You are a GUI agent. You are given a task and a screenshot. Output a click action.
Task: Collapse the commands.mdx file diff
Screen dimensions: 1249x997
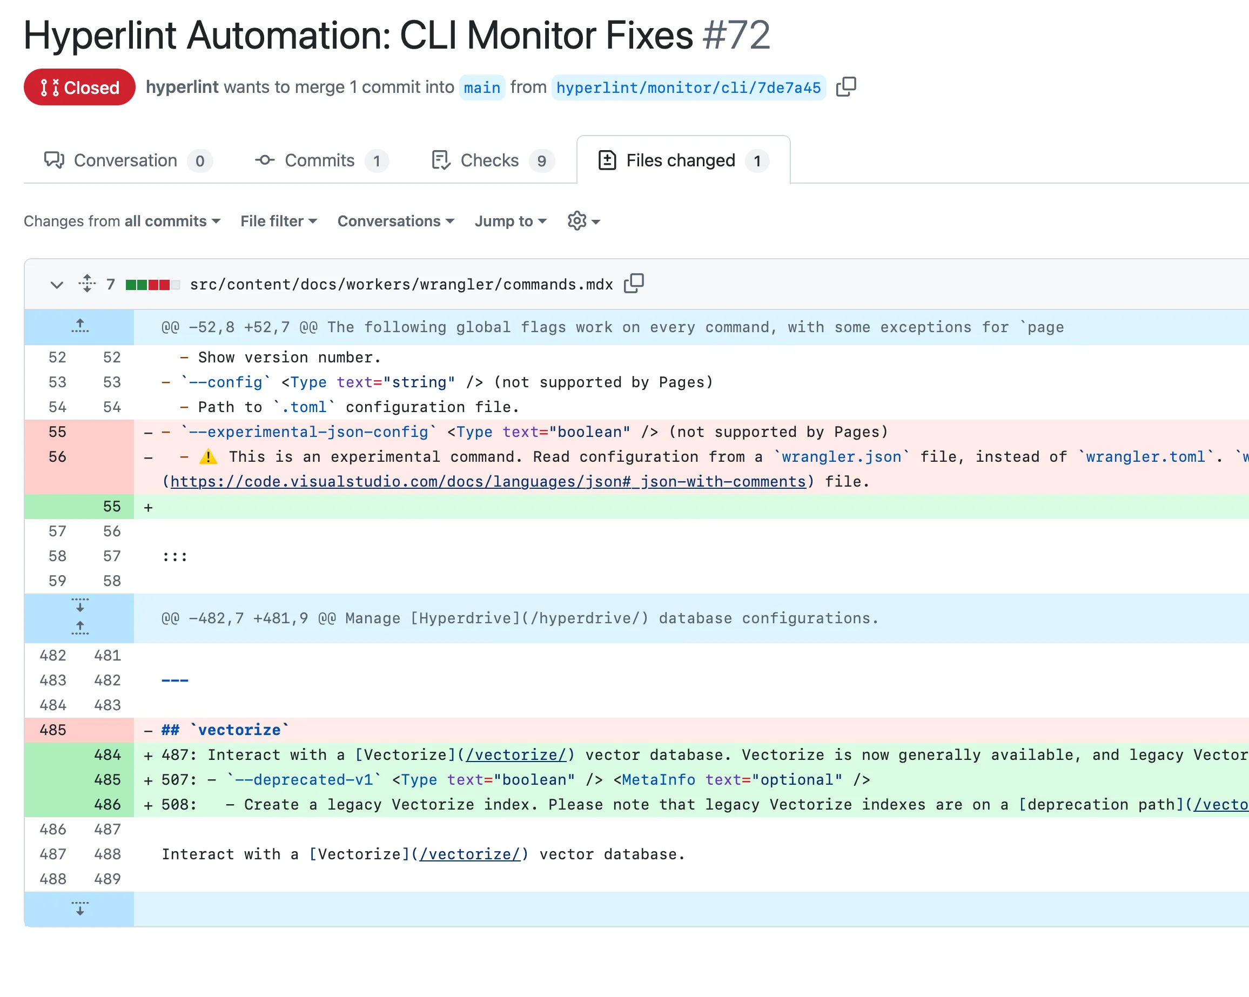point(56,285)
